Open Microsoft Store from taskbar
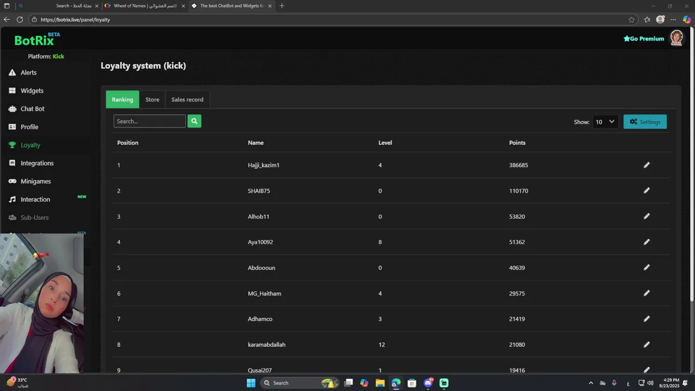The image size is (695, 391). (412, 383)
